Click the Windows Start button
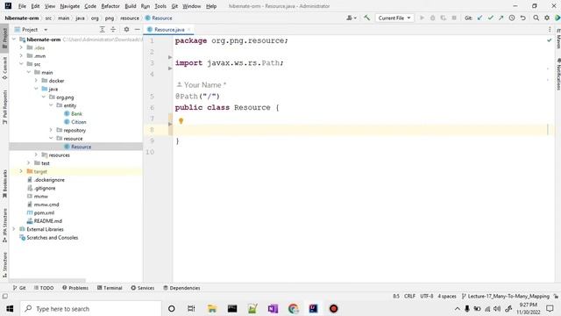This screenshot has height=316, width=561. pos(10,308)
